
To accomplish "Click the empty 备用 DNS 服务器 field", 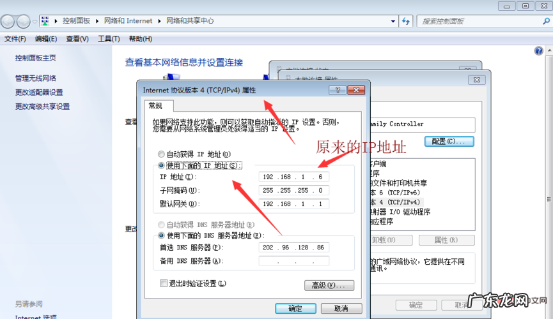I will [294, 261].
